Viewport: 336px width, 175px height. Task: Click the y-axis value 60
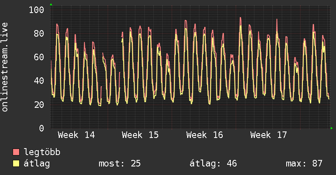[39, 57]
